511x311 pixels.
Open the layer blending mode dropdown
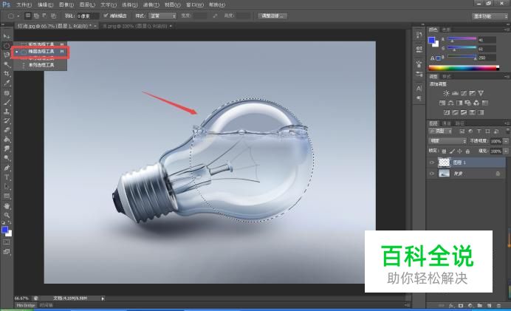pyautogui.click(x=447, y=141)
